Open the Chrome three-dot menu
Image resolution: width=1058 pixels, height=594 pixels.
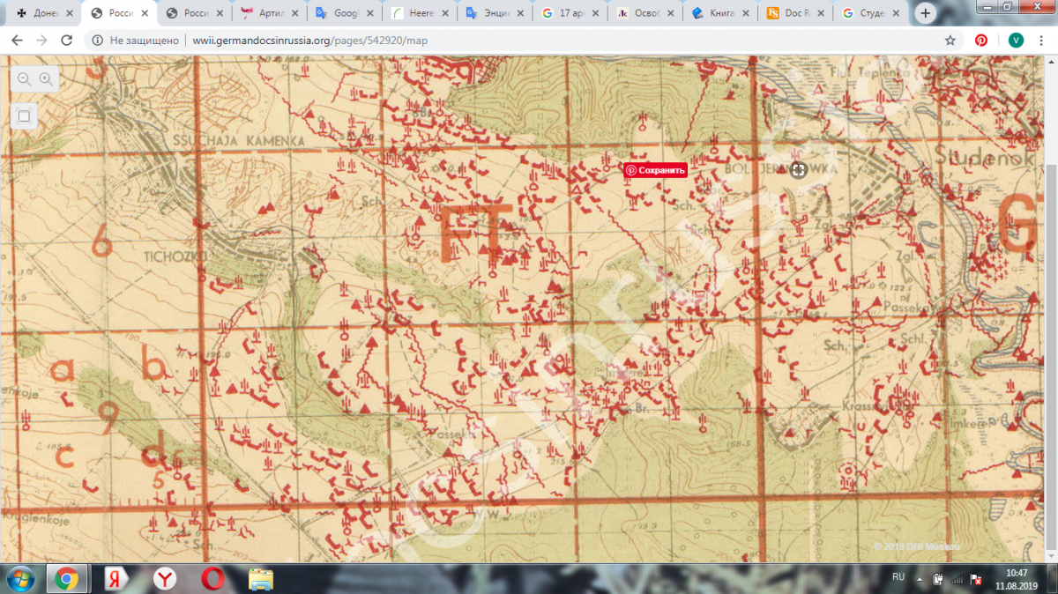[1041, 41]
